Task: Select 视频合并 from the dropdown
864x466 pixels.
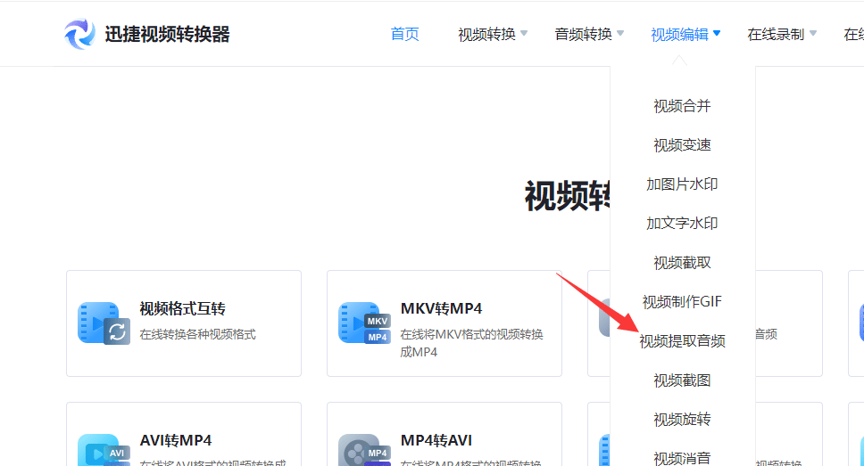Action: (682, 106)
